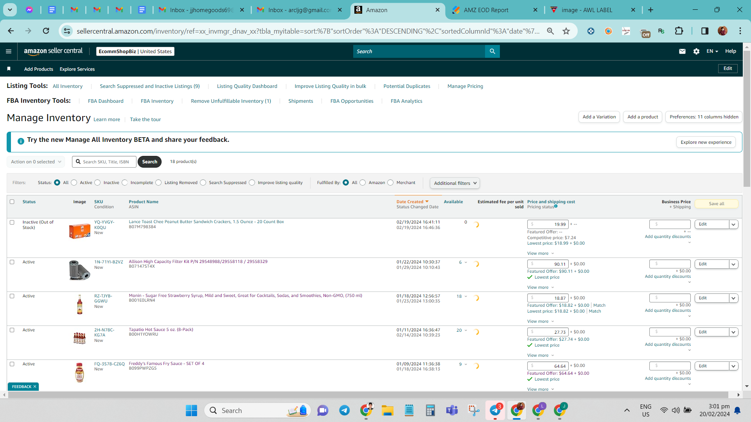This screenshot has width=751, height=422.
Task: Click the zoom magnifier in address bar
Action: [x=550, y=31]
